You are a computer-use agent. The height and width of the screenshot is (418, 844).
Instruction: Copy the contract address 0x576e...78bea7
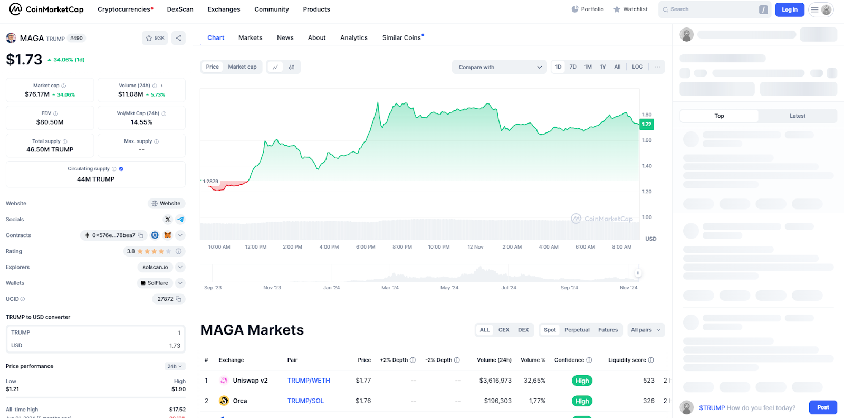(x=141, y=235)
